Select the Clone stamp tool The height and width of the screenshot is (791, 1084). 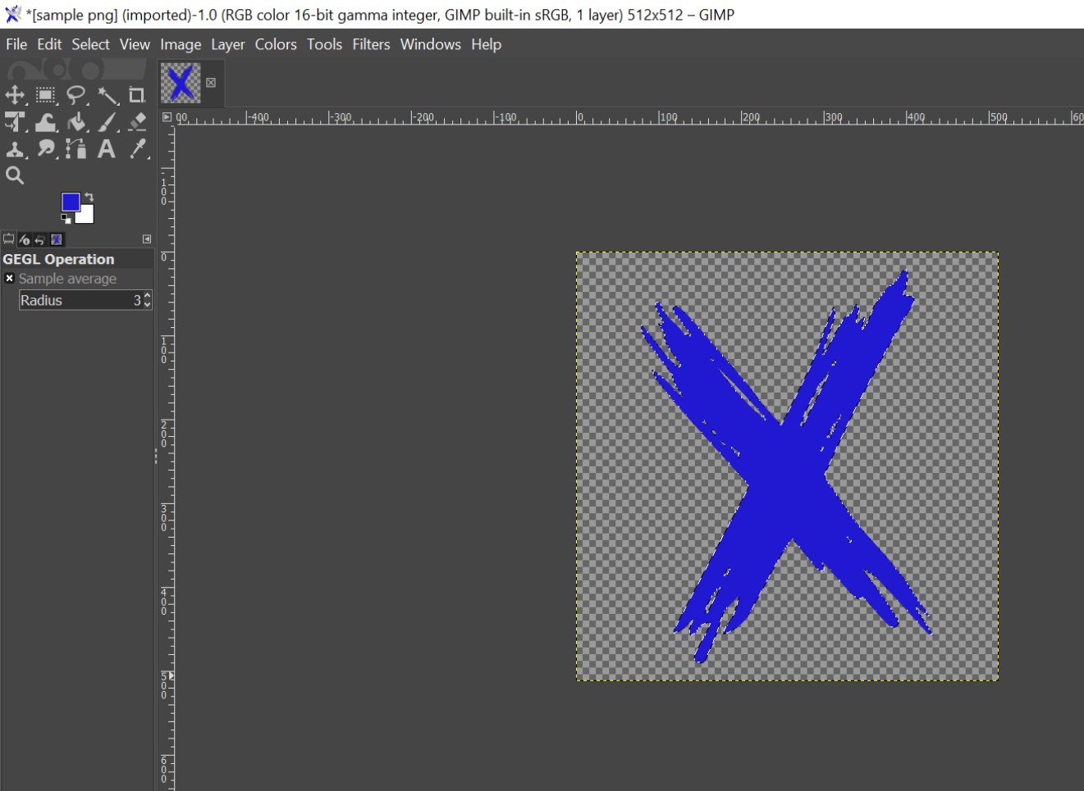pyautogui.click(x=15, y=149)
